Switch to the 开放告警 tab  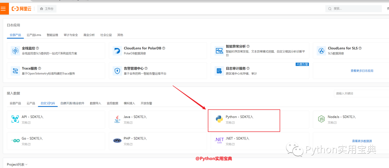tap(146, 103)
